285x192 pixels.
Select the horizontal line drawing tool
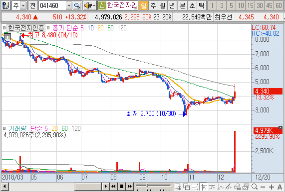[x=212, y=187]
